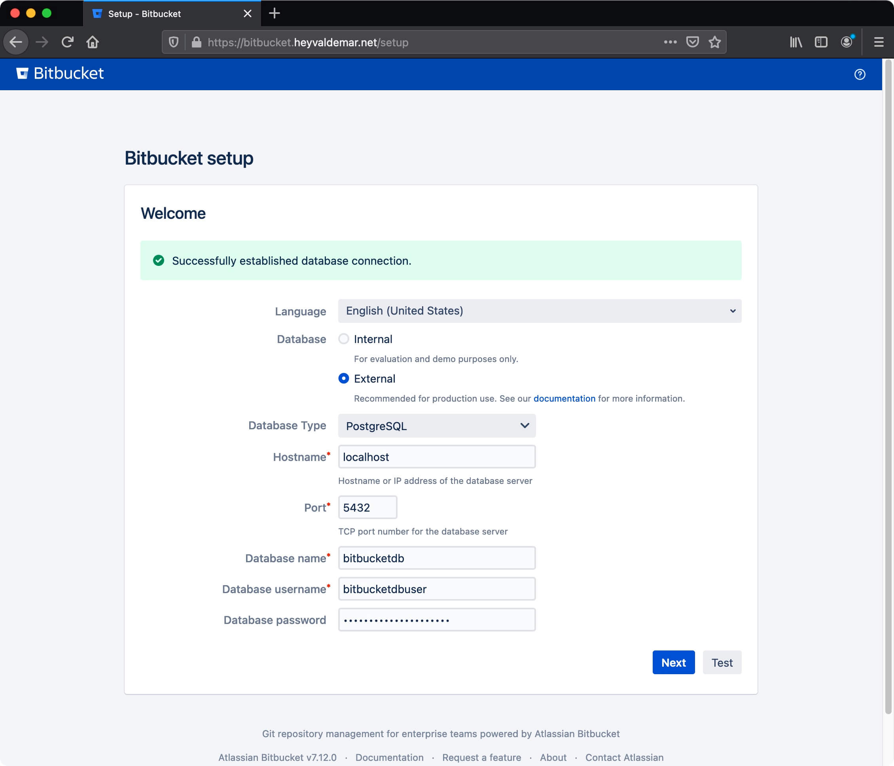Viewport: 894px width, 766px height.
Task: Click the browser back navigation arrow
Action: [17, 42]
